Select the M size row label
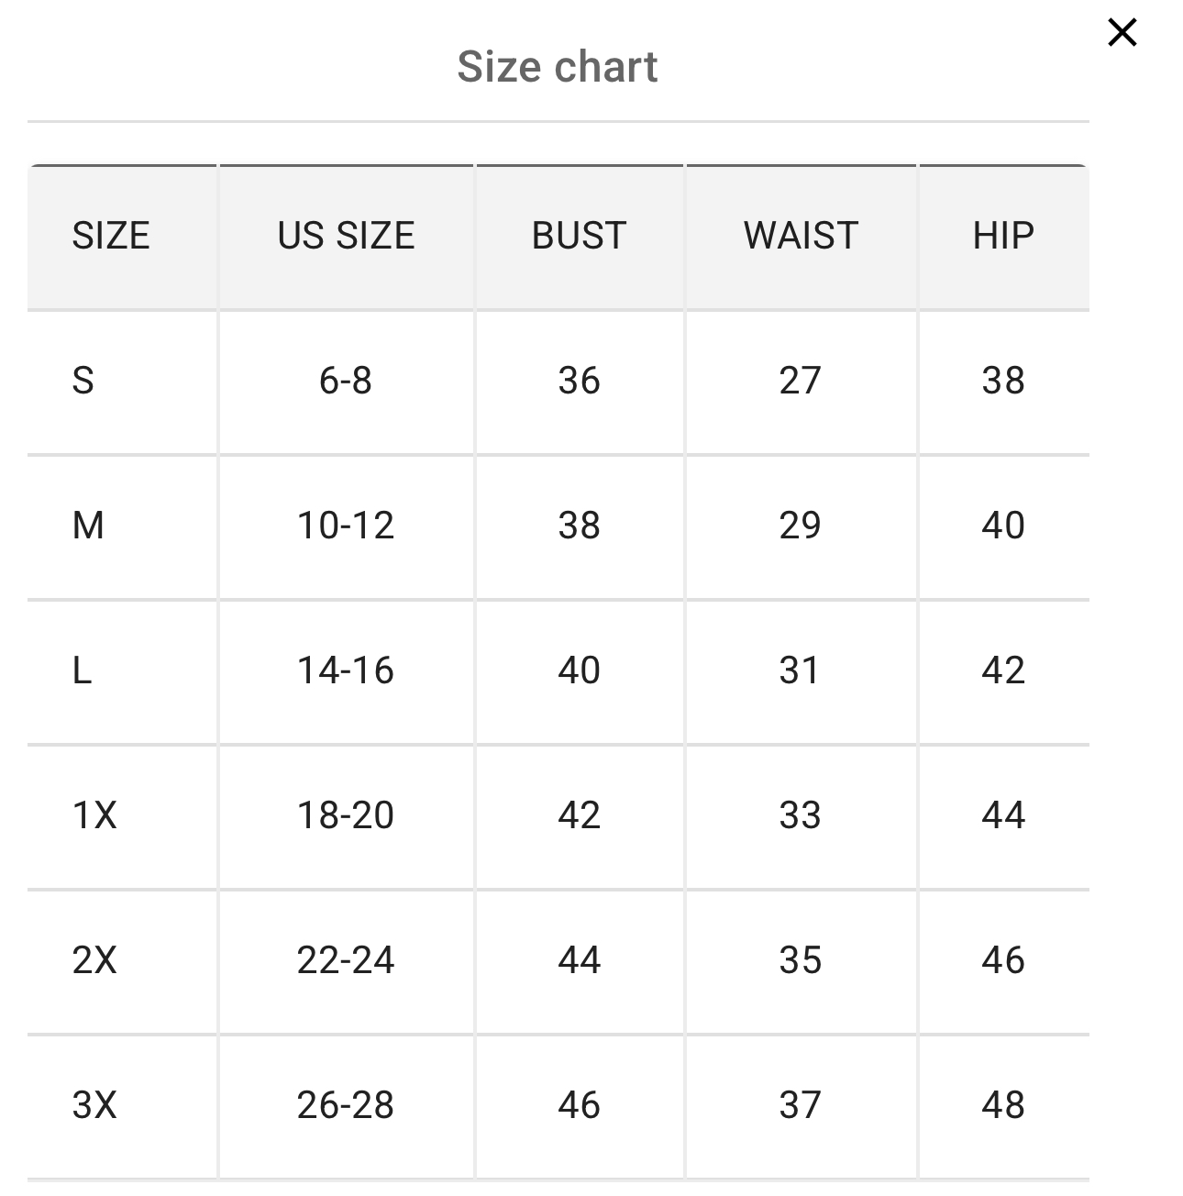This screenshot has width=1183, height=1196. tap(88, 526)
